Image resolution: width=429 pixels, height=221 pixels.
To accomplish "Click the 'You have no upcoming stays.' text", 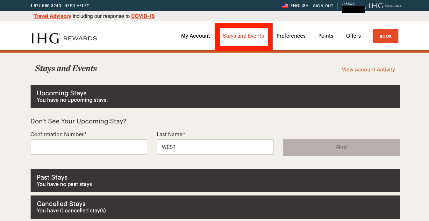I will click(72, 100).
